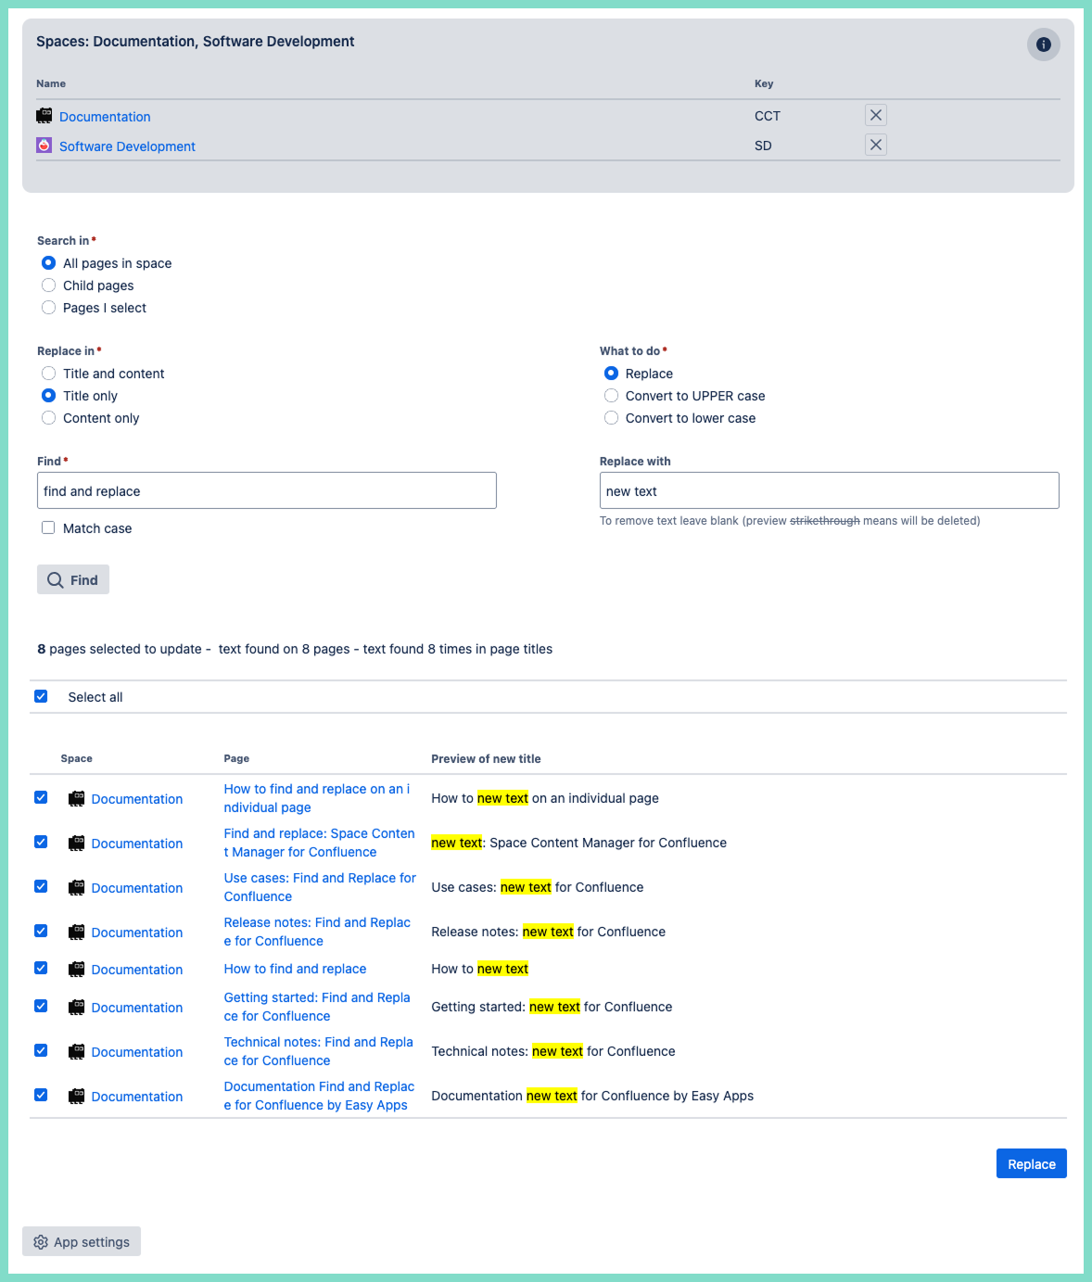Image resolution: width=1092 pixels, height=1282 pixels.
Task: Open App settings gear button
Action: pyautogui.click(x=82, y=1241)
